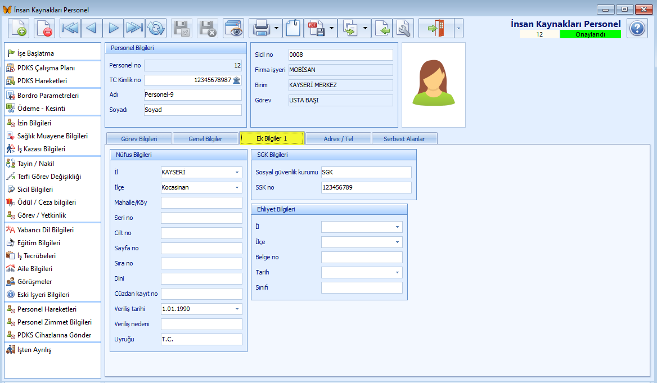This screenshot has width=657, height=383.
Task: Open Eğitim Bilgileri section
Action: coord(35,242)
